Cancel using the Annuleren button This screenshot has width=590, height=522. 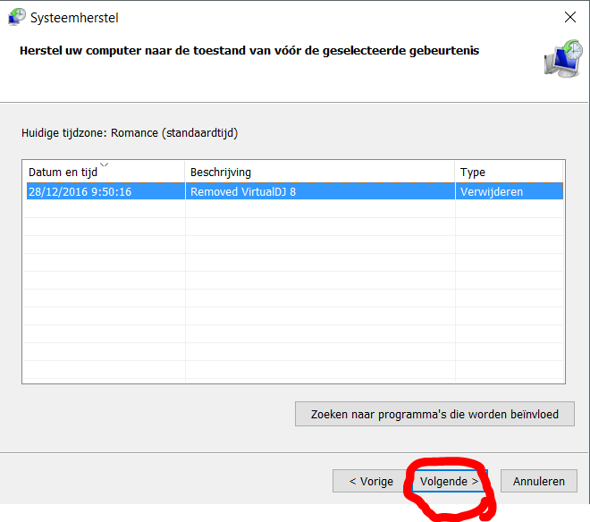[538, 481]
